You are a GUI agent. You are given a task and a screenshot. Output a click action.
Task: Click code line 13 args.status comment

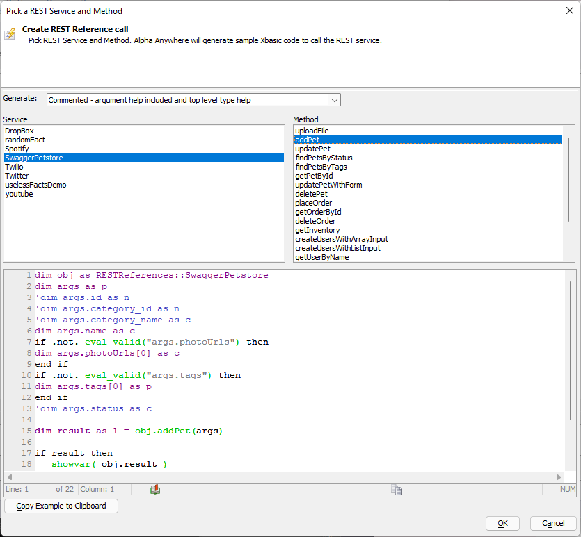coord(93,408)
